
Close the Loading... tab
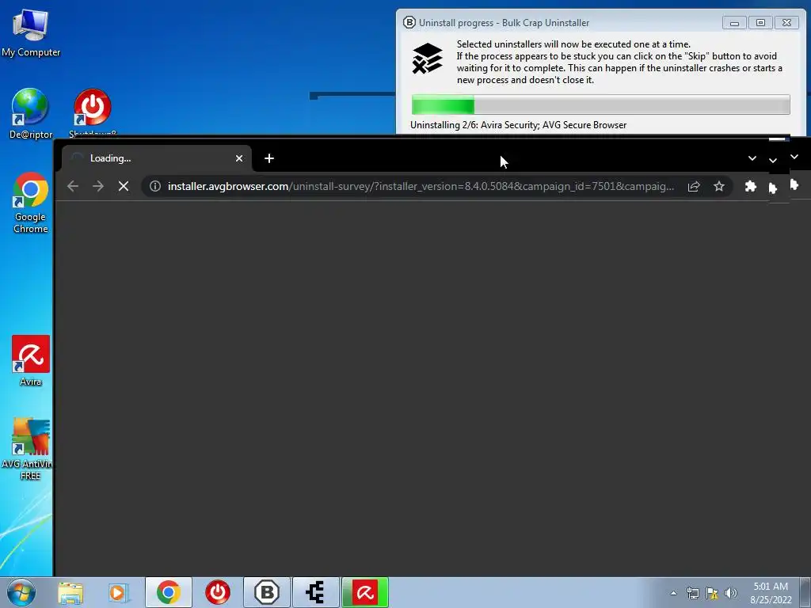pyautogui.click(x=239, y=158)
